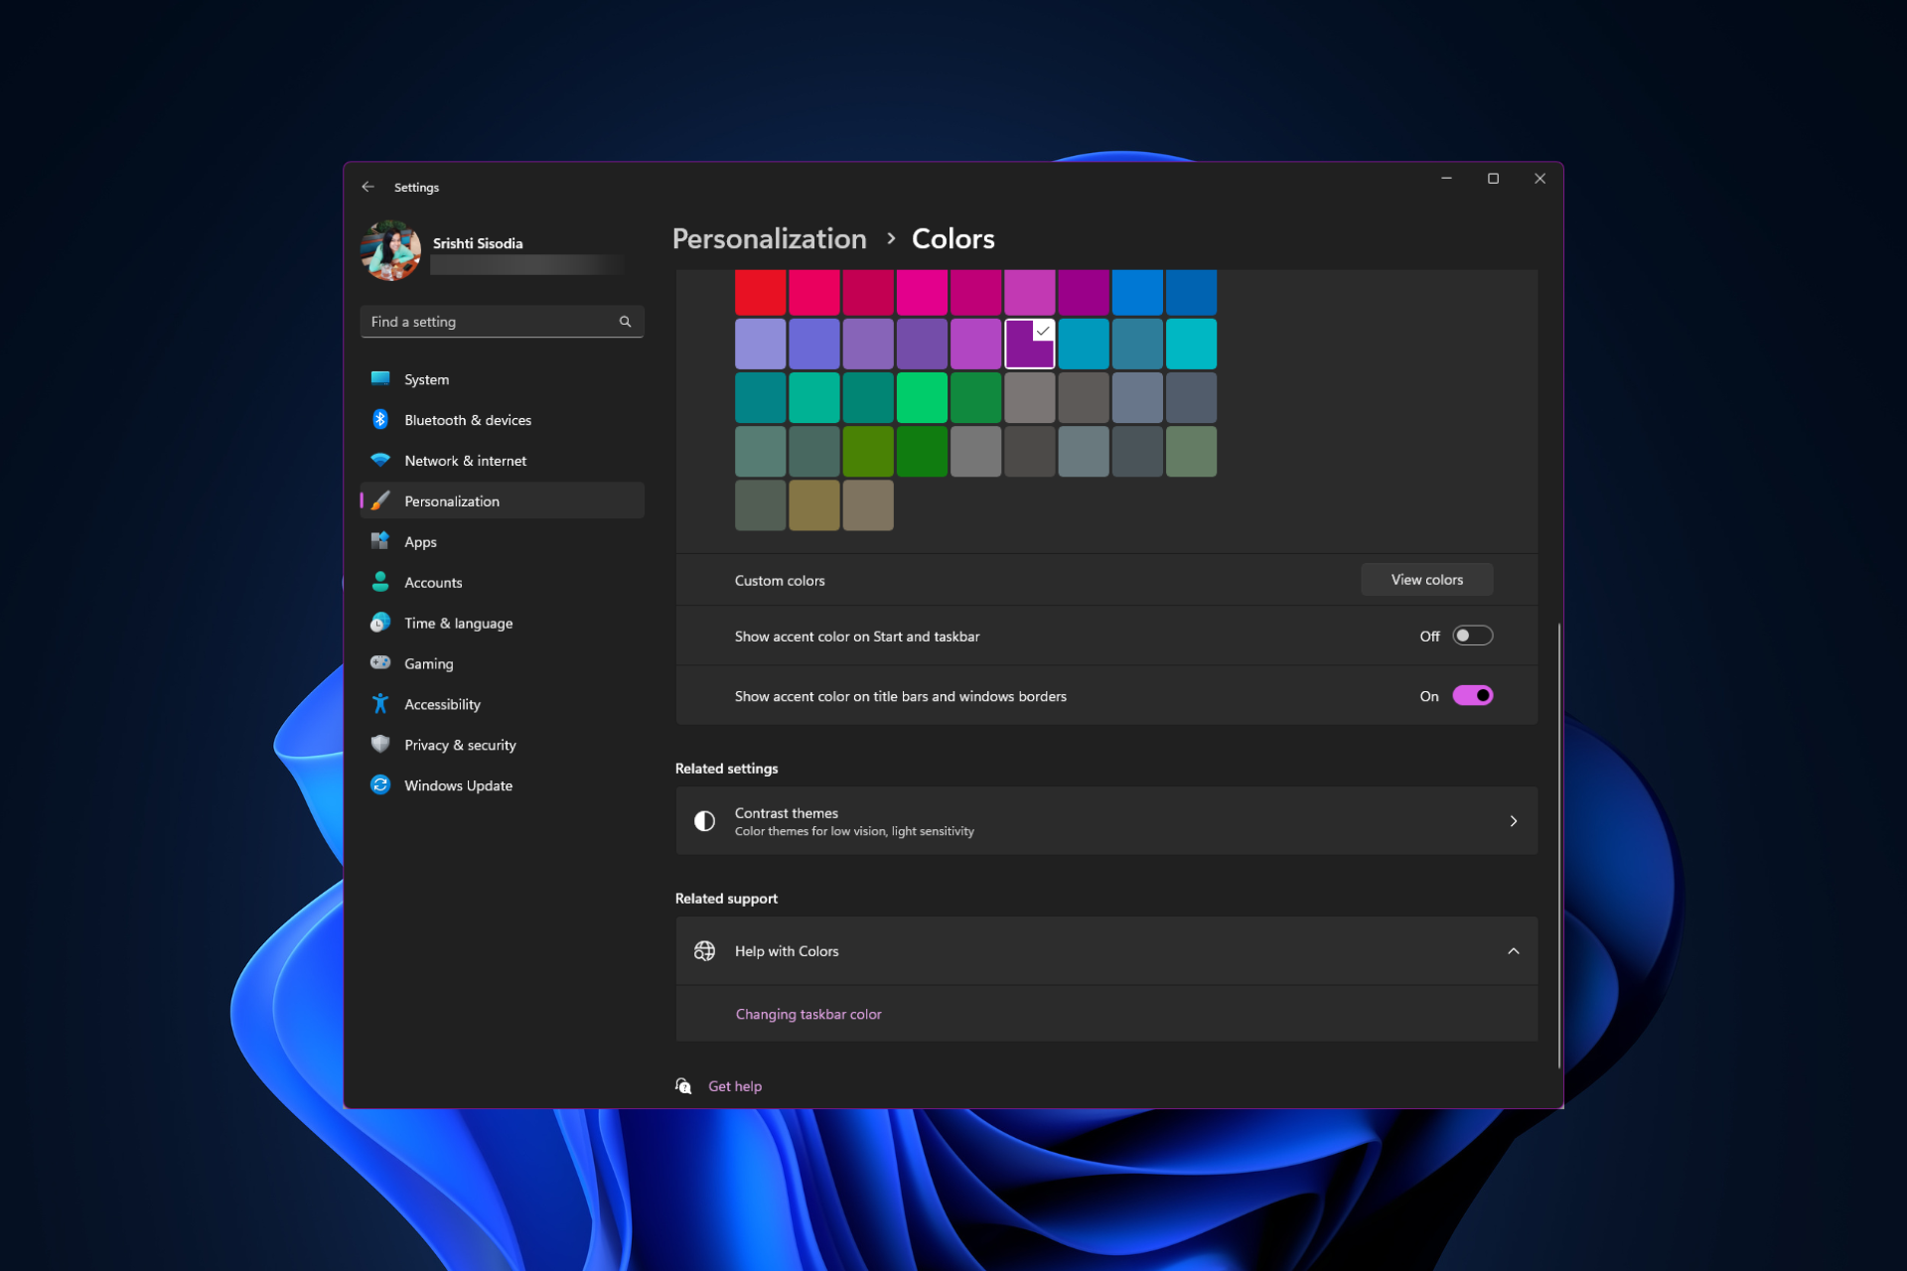This screenshot has width=1907, height=1271.
Task: Select the Network & internet globe icon
Action: 381,460
